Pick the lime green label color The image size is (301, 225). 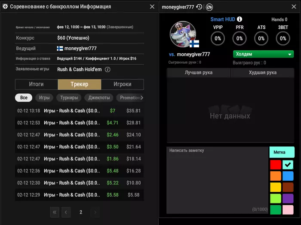tap(276, 198)
